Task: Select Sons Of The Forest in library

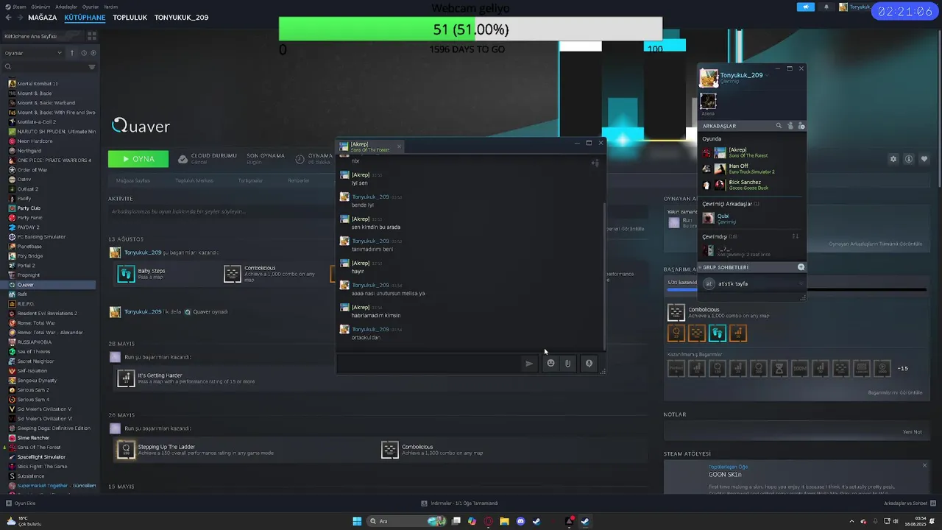Action: pyautogui.click(x=39, y=448)
